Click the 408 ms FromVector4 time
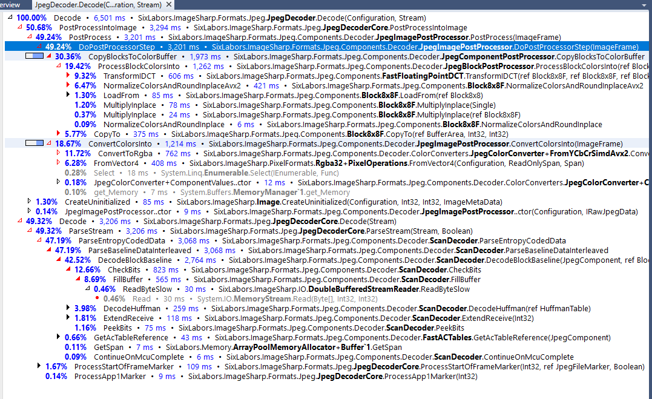The height and width of the screenshot is (399, 652). tap(164, 163)
